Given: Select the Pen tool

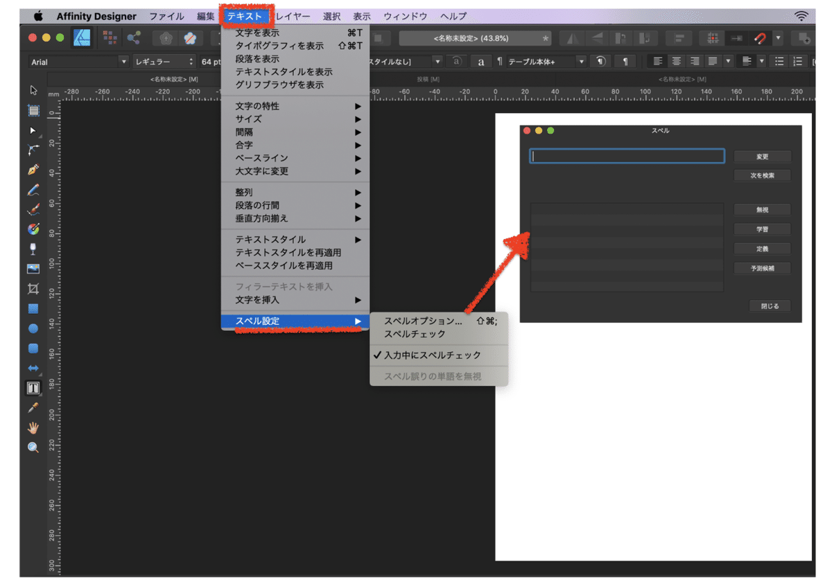Looking at the screenshot, I should coord(33,170).
